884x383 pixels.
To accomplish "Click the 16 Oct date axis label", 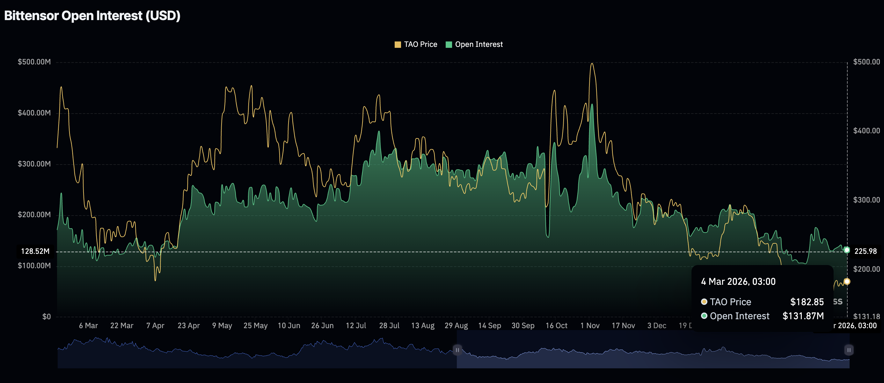I will (556, 326).
